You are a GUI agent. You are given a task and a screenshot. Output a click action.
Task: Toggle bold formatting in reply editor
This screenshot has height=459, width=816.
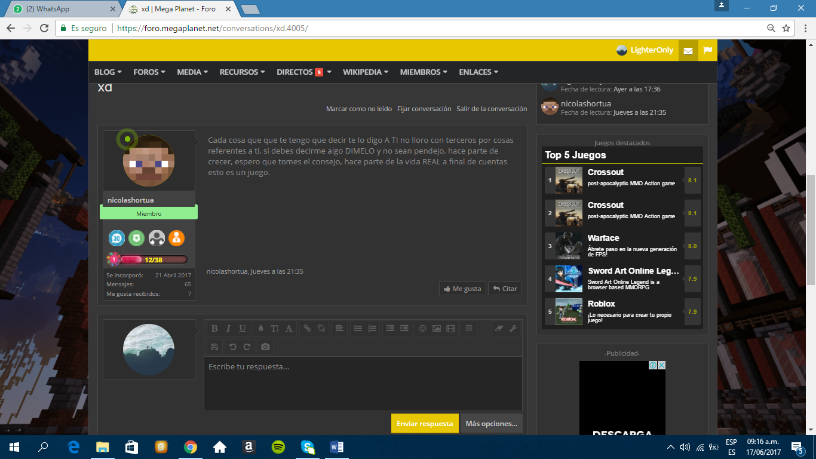pos(214,328)
